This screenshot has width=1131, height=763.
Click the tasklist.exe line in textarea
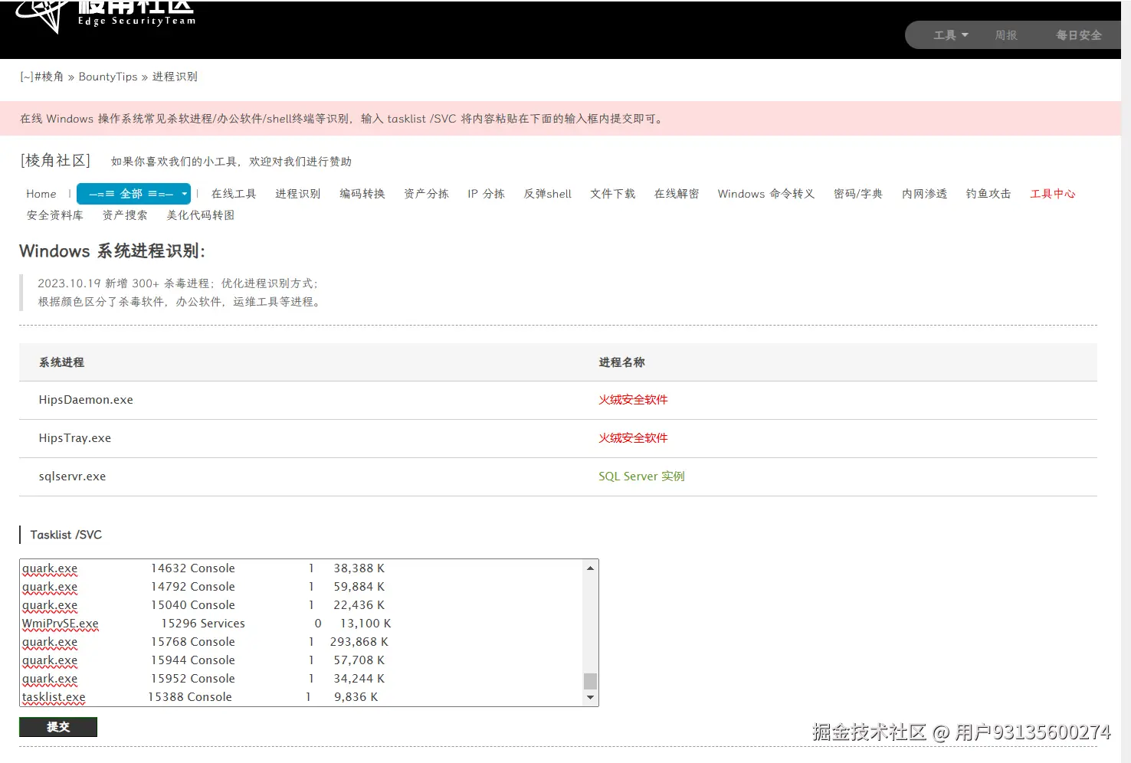click(x=200, y=697)
